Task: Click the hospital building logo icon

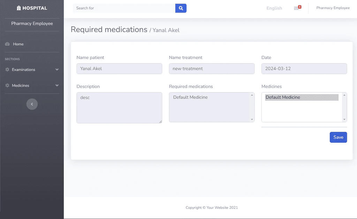Action: 19,8
